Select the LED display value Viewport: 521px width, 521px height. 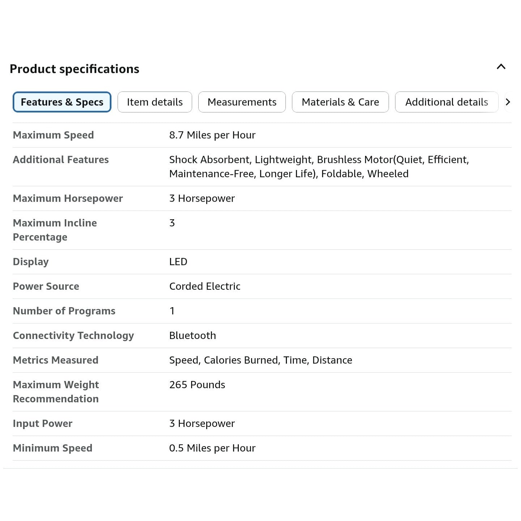coord(178,262)
